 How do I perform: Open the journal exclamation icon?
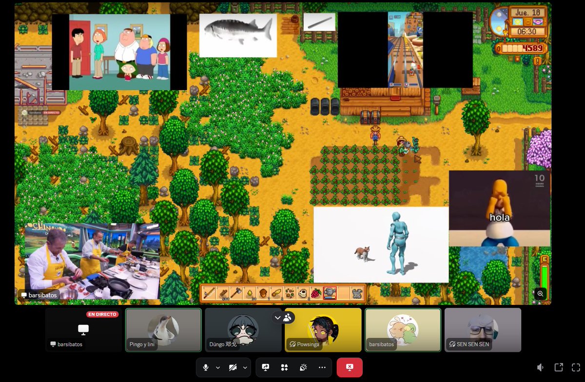[x=537, y=61]
